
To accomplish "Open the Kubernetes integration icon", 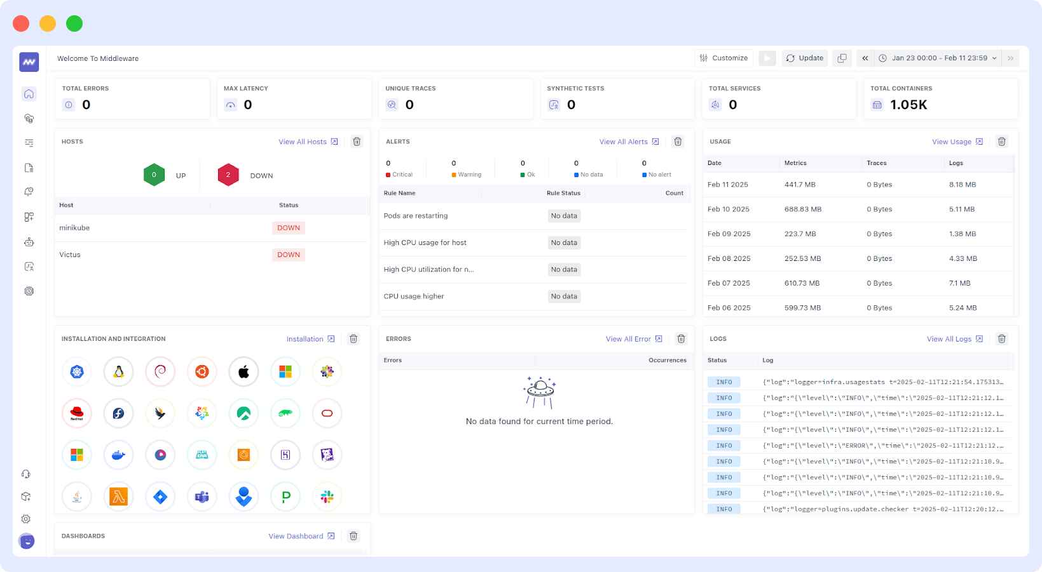I will click(x=76, y=371).
